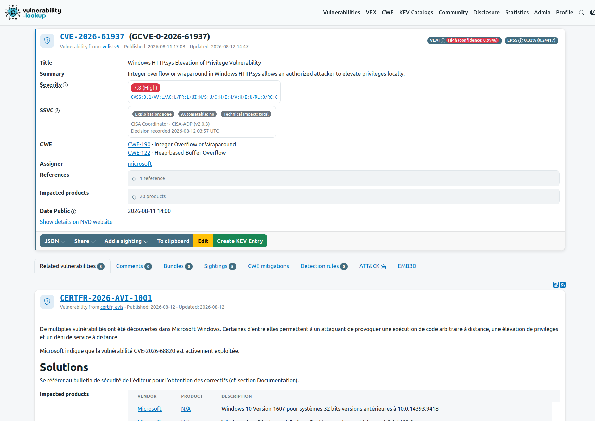Click the 'Automatable: no' SSVC badge

(x=198, y=114)
